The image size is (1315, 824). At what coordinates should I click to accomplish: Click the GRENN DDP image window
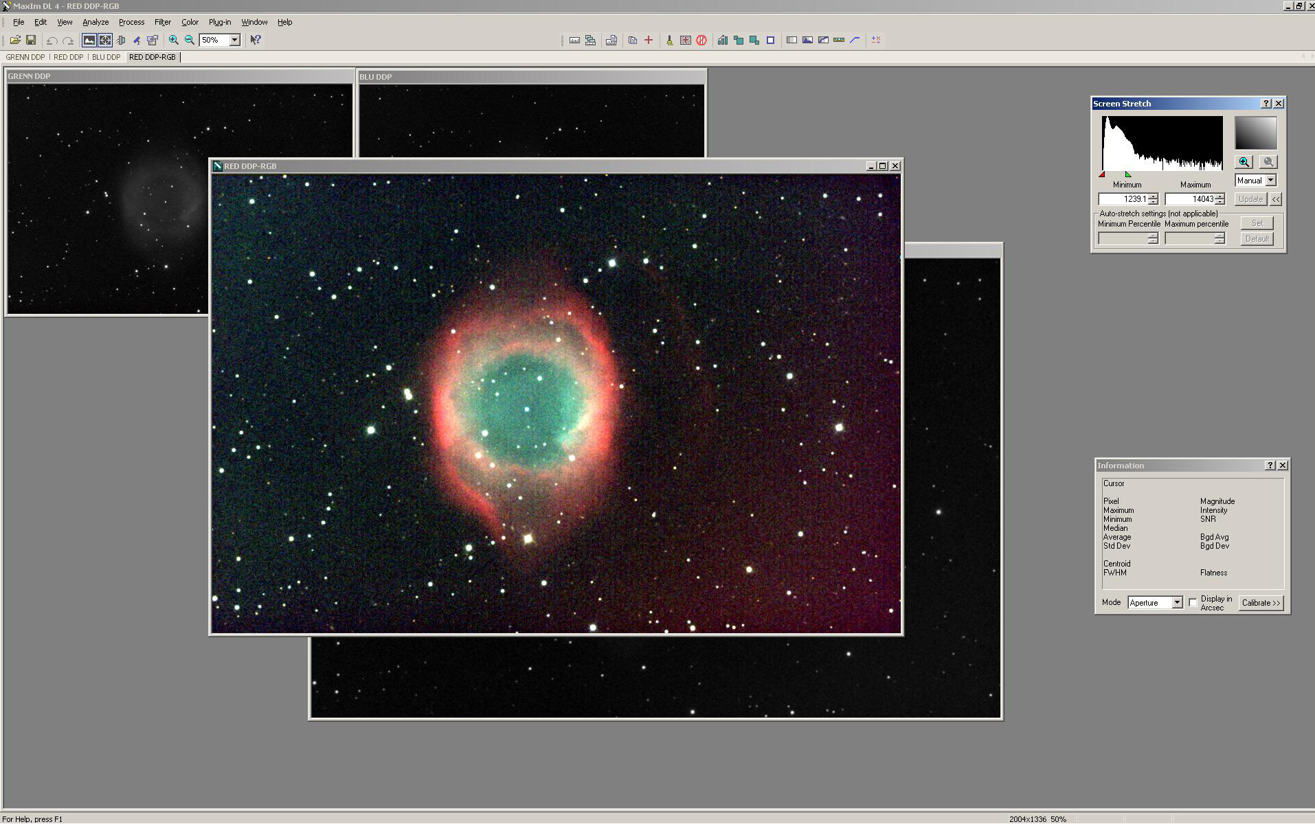107,199
